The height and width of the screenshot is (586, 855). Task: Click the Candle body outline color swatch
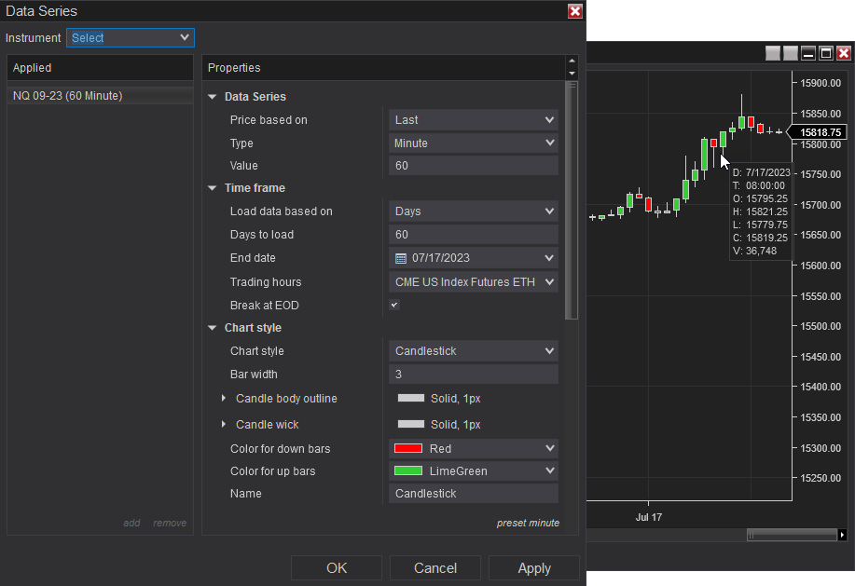click(x=411, y=398)
